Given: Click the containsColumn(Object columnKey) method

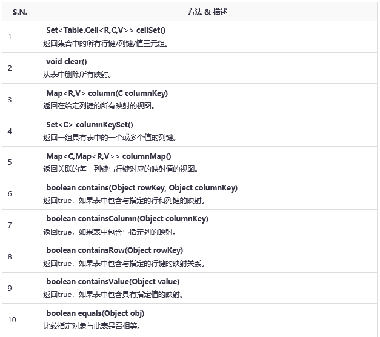Looking at the screenshot, I should pyautogui.click(x=127, y=219).
